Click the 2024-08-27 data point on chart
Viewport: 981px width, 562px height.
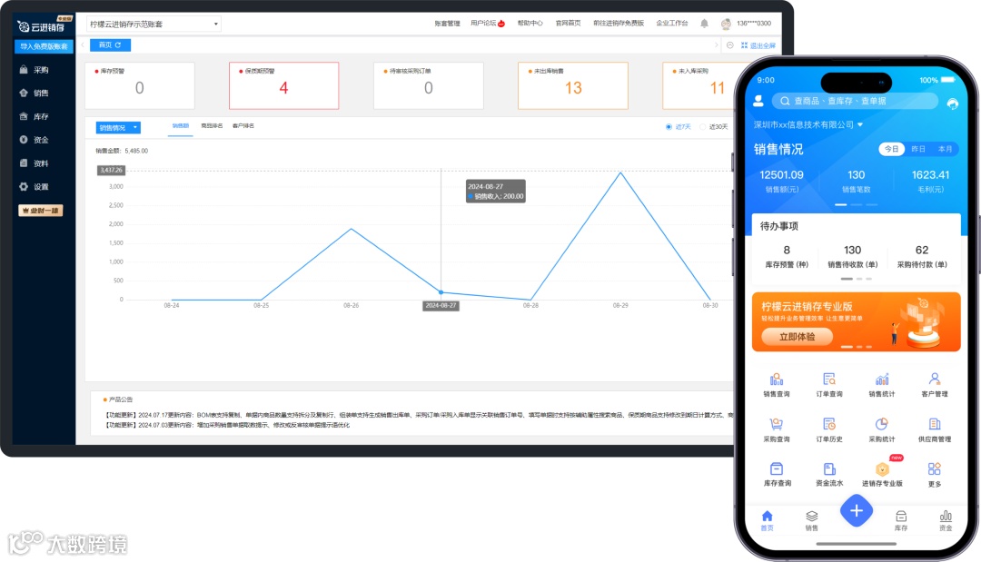coord(441,292)
